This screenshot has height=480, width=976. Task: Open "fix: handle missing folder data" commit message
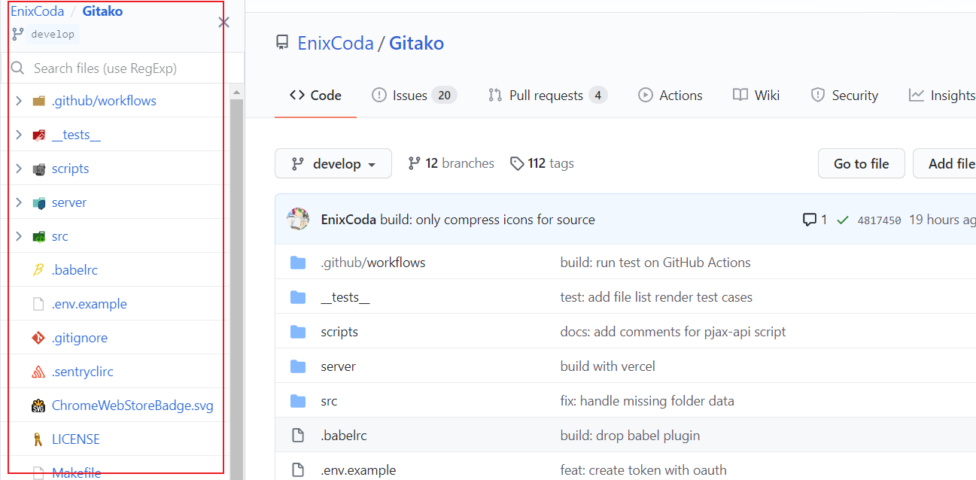[647, 401]
